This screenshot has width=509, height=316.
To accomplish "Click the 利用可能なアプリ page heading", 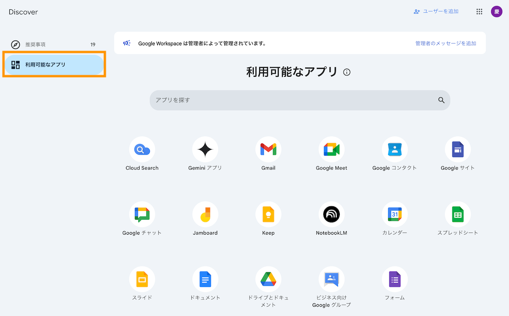I will [x=292, y=72].
